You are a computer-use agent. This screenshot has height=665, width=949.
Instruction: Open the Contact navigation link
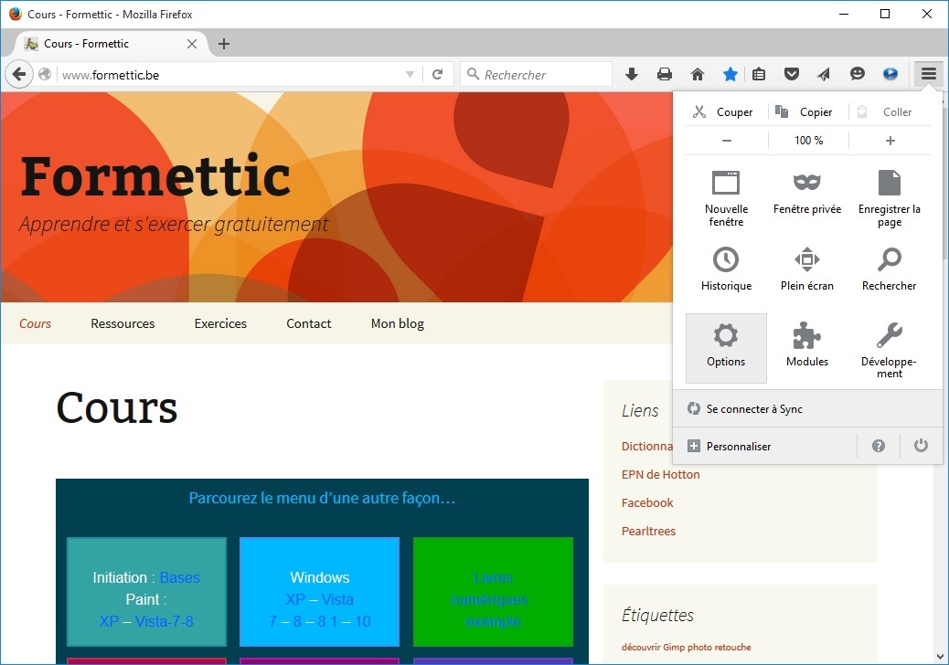click(x=309, y=323)
